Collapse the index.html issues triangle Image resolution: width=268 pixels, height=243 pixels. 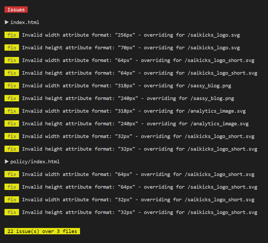7,22
